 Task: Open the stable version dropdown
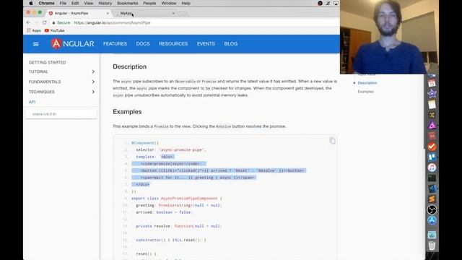(61, 114)
